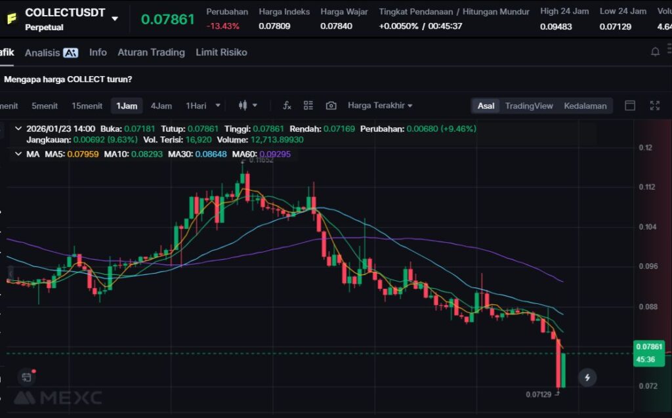Click the chart layout grid icon
The image size is (672, 418).
point(308,106)
